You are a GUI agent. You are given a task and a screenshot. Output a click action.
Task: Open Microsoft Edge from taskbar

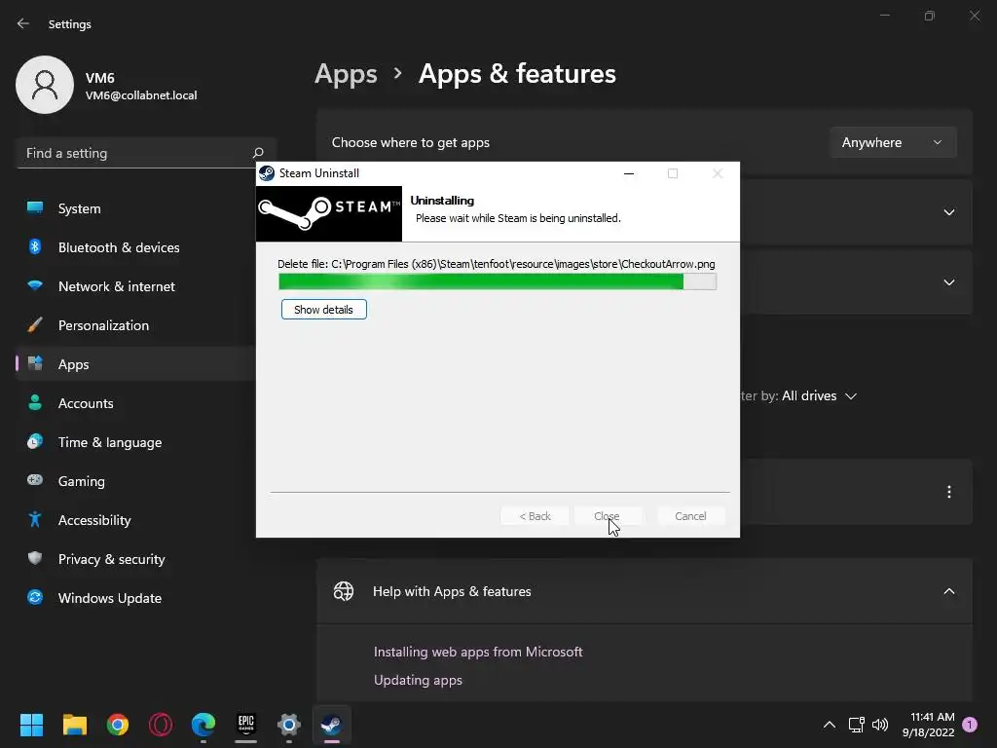point(203,725)
